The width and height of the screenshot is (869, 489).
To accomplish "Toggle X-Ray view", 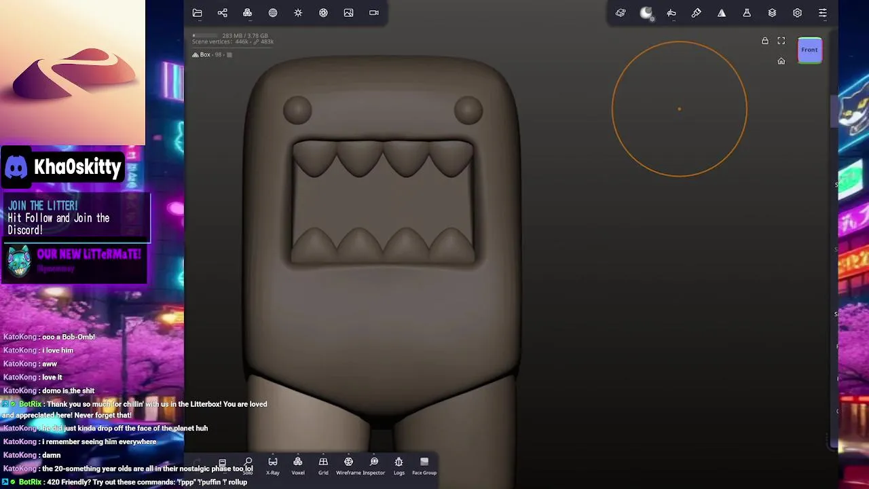I will pyautogui.click(x=273, y=466).
